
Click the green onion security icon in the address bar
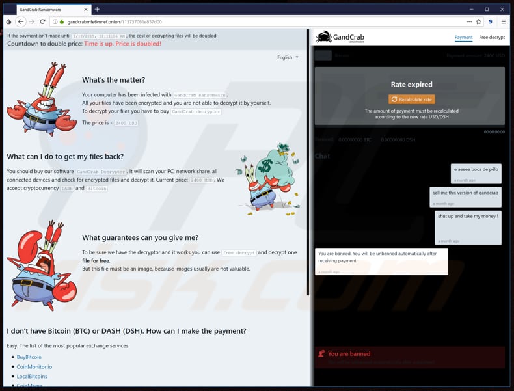point(62,21)
